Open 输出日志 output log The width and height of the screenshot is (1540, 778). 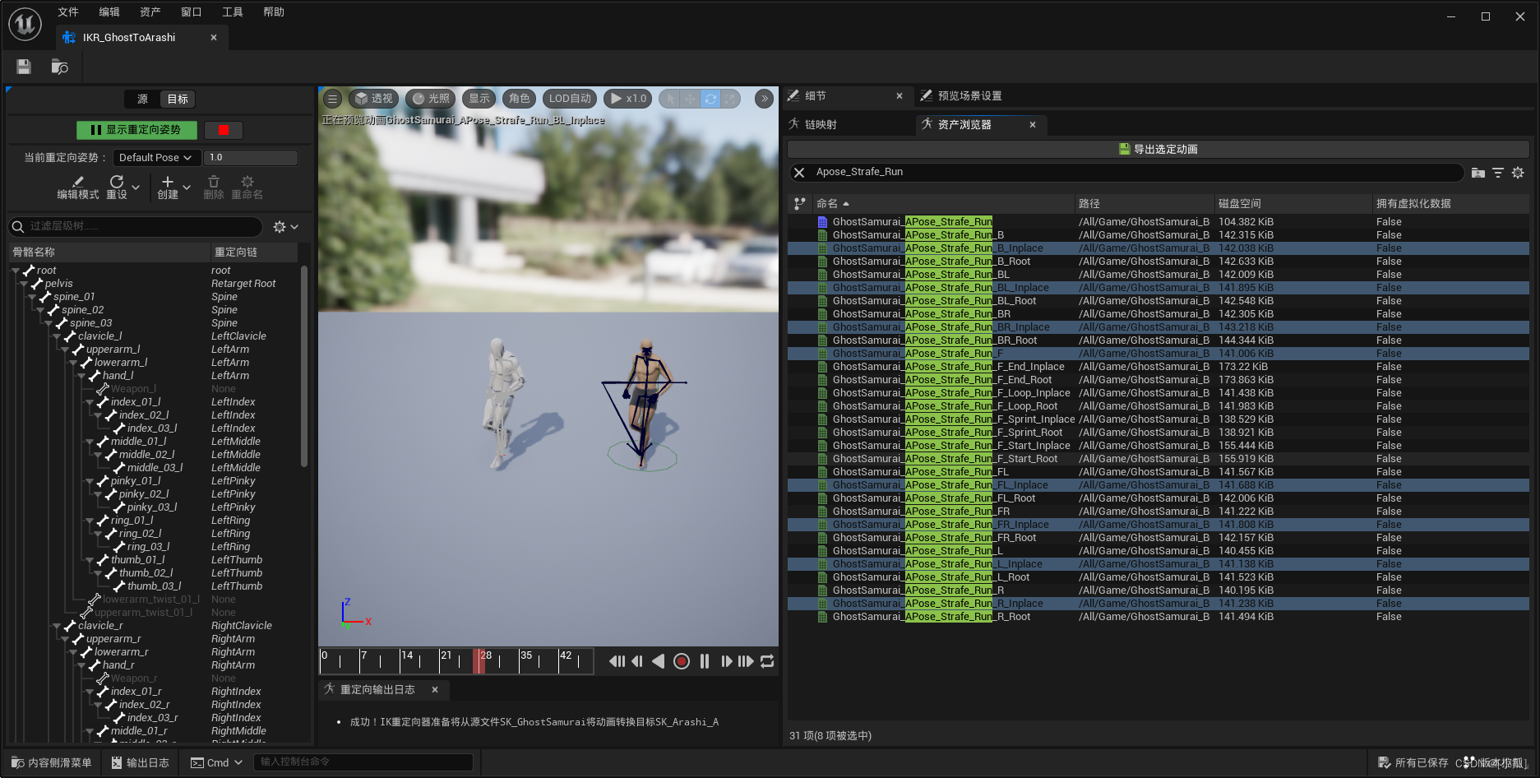click(x=141, y=763)
